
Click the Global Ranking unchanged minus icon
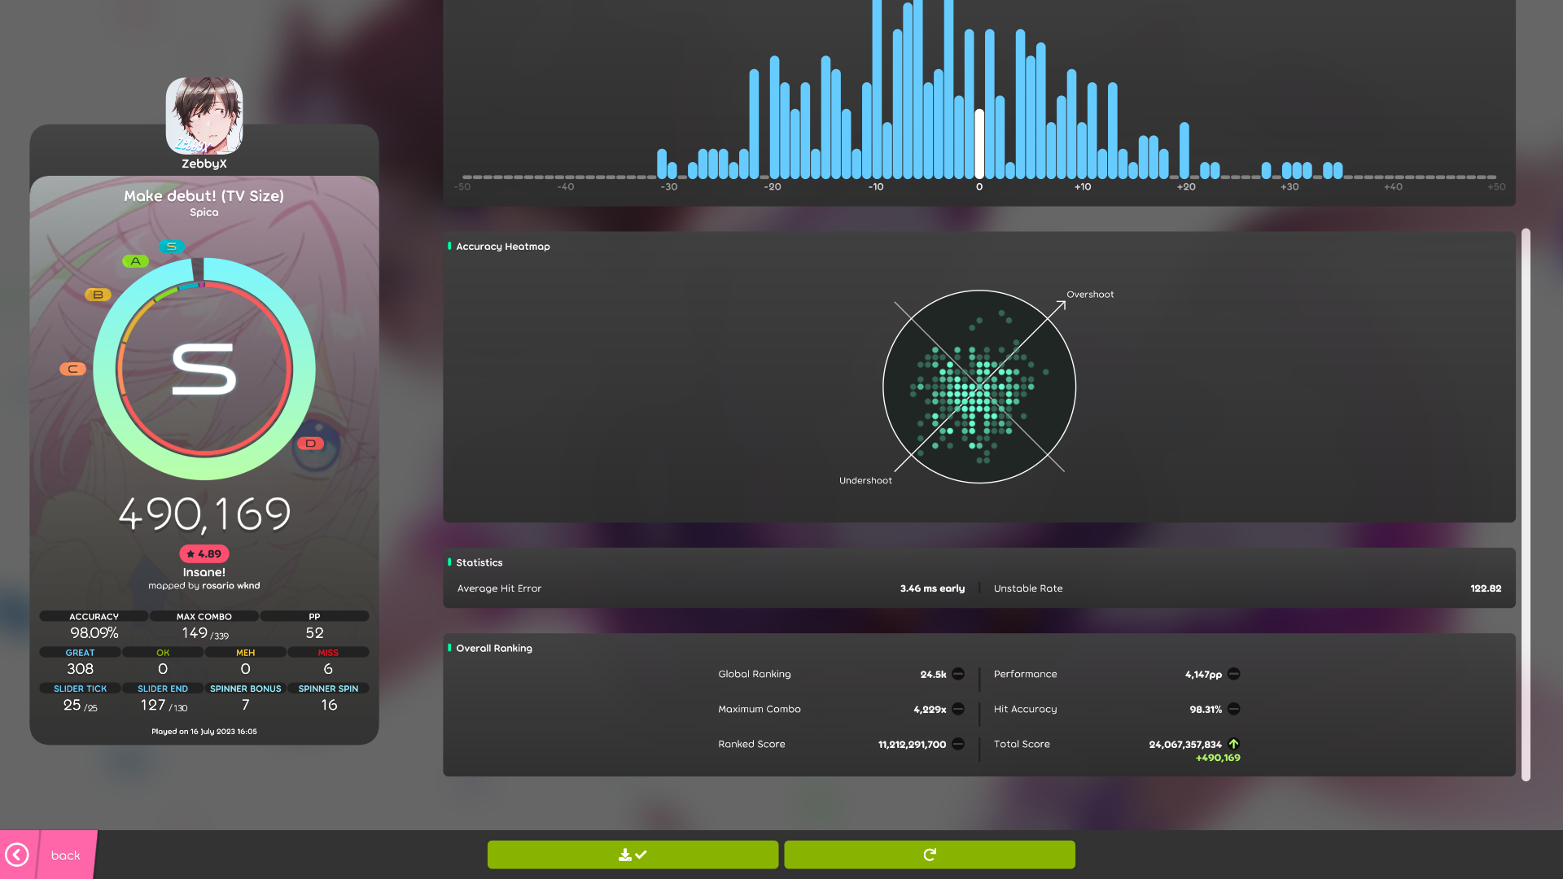tap(958, 674)
